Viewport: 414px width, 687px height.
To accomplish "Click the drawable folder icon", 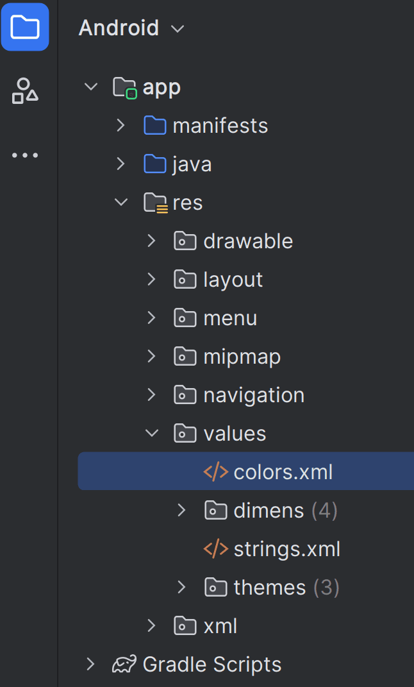I will click(185, 241).
